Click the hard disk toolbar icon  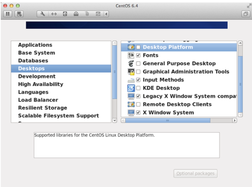click(x=65, y=14)
